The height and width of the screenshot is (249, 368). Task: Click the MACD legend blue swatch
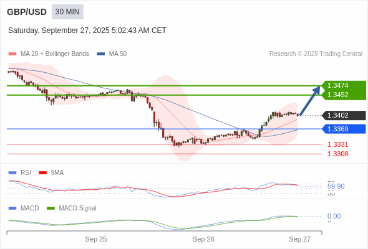(12, 209)
